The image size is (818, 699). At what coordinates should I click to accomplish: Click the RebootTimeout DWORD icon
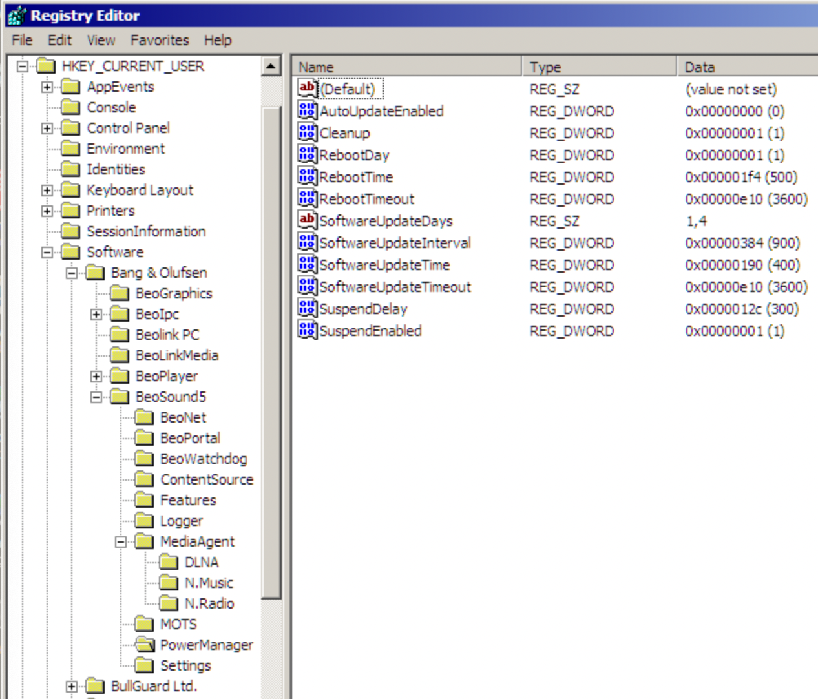[307, 198]
